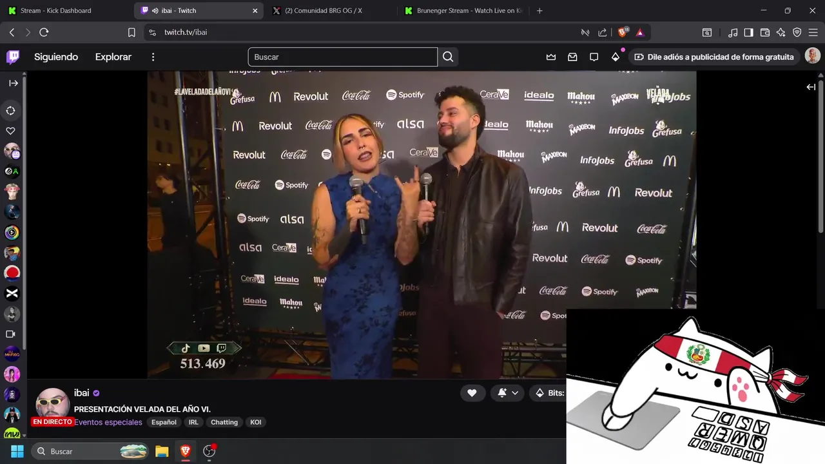Open File Explorer from taskbar
The image size is (825, 464).
pyautogui.click(x=162, y=451)
